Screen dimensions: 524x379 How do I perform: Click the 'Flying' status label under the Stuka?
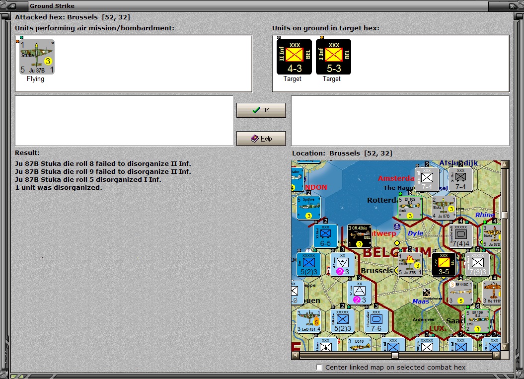click(x=35, y=79)
